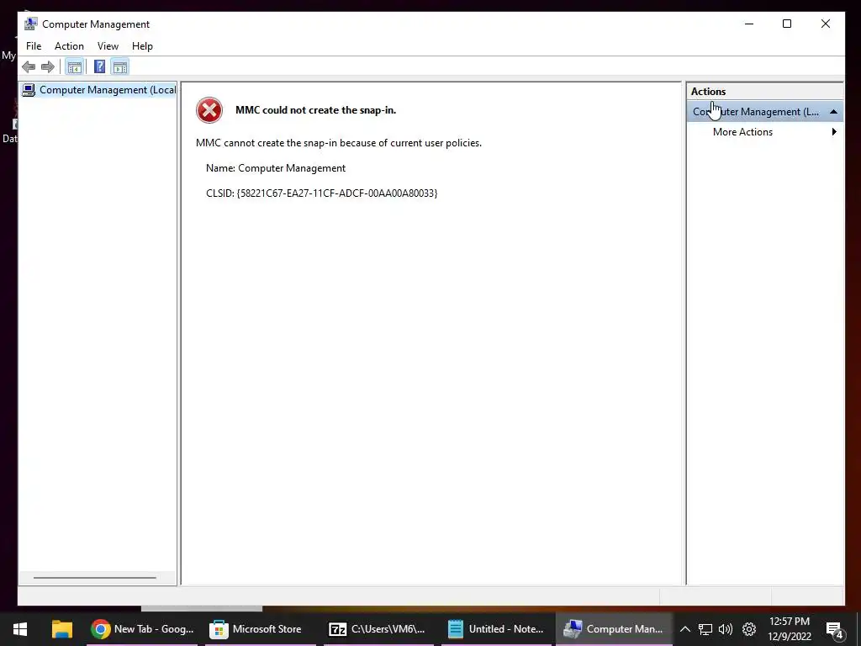Click the taskbar clock and date
This screenshot has width=861, height=646.
click(790, 629)
